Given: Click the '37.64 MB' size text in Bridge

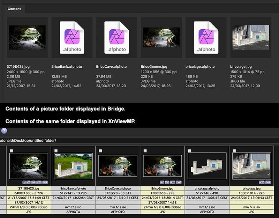Looking at the screenshot, I should [104, 76].
